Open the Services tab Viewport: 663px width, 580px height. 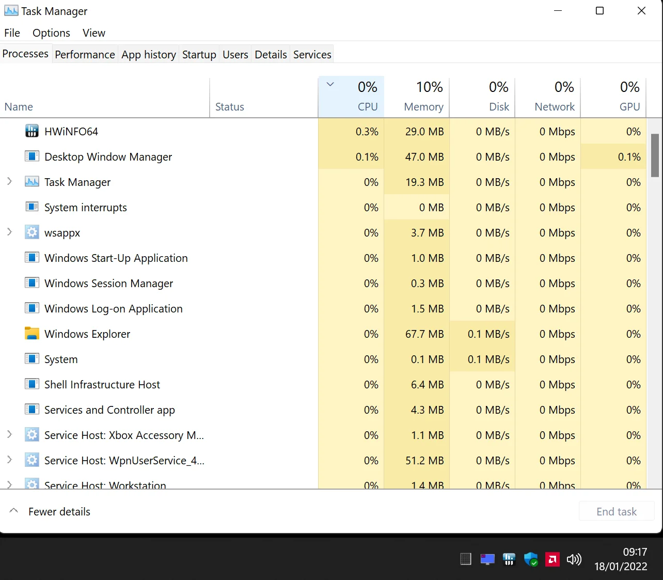pyautogui.click(x=312, y=55)
